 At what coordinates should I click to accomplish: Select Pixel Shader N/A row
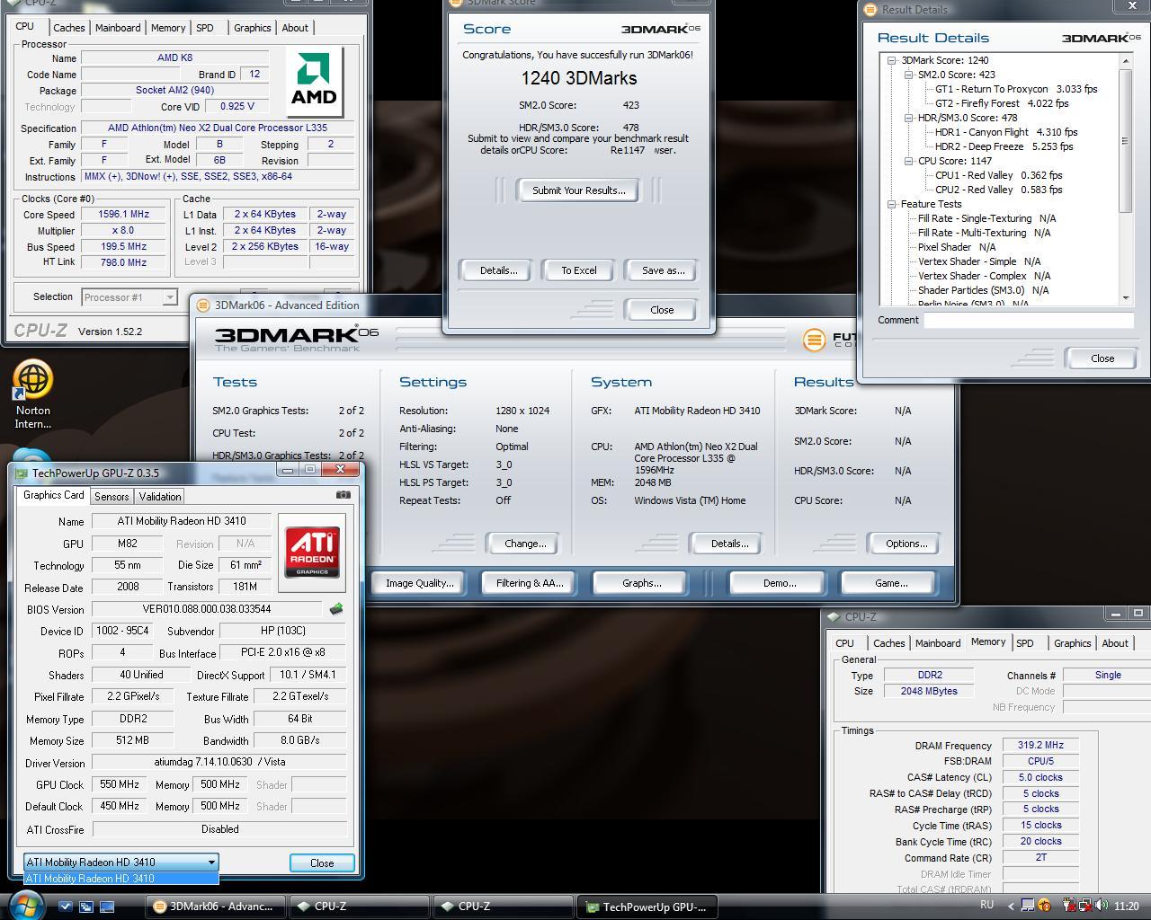[957, 247]
